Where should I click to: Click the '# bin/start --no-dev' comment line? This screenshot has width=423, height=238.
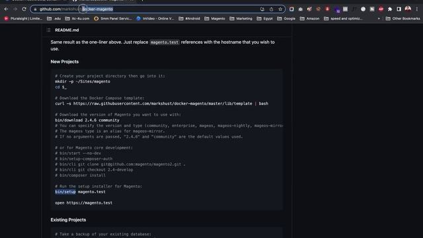click(x=78, y=153)
